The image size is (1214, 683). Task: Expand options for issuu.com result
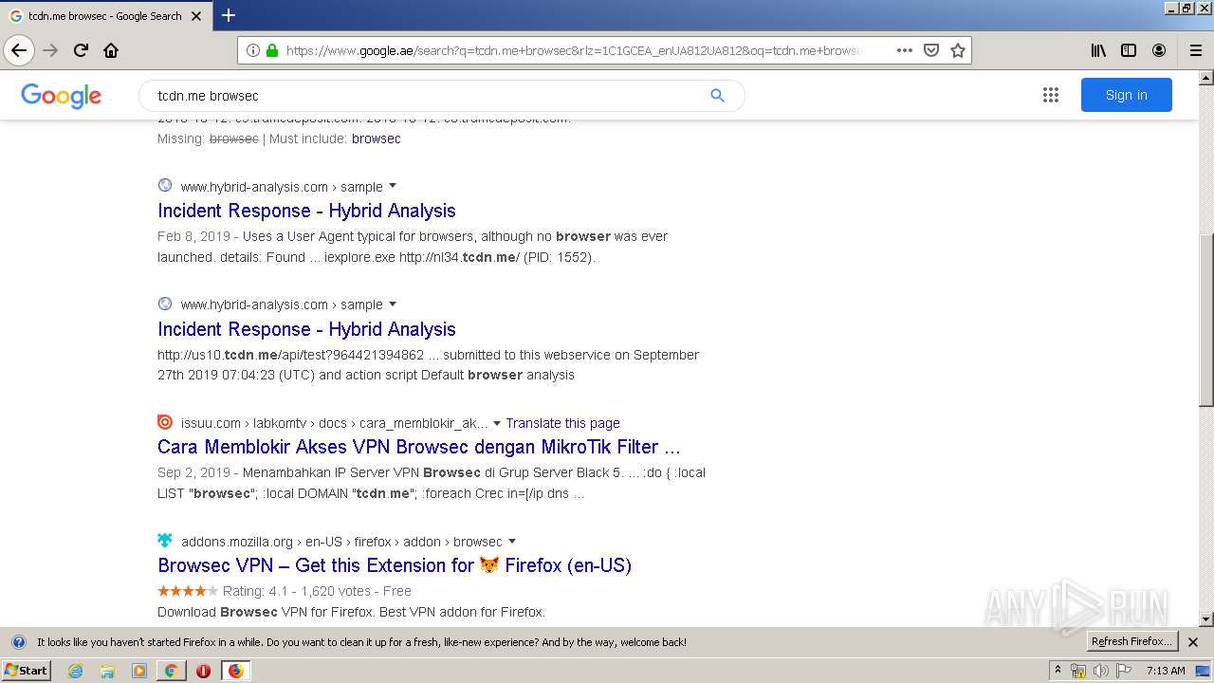496,423
